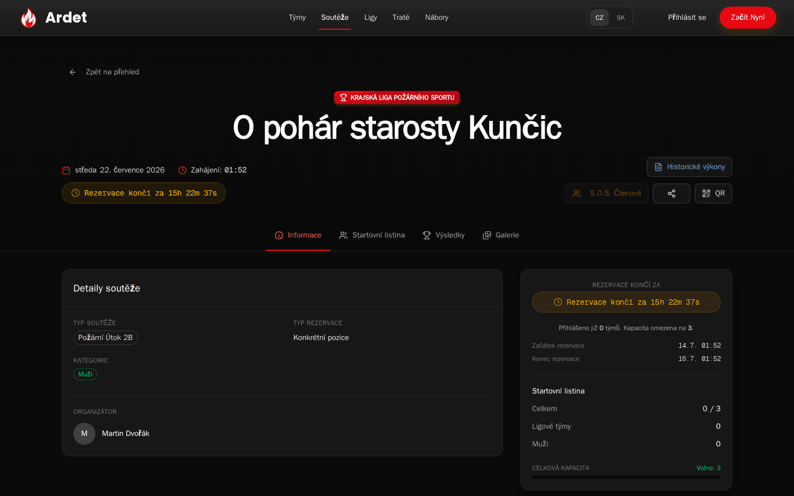The width and height of the screenshot is (794, 496).
Task: Click the Začít Nyní button
Action: click(748, 18)
